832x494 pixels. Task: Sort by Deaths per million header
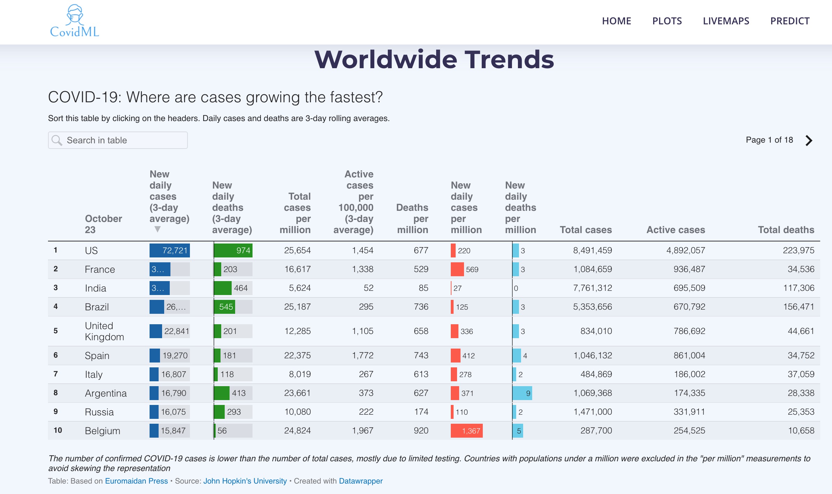coord(413,218)
